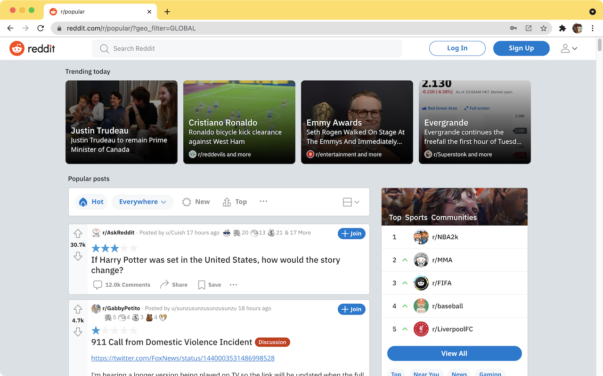This screenshot has height=376, width=603.
Task: Upvote the Harry Potter AskReddit post
Action: click(x=78, y=234)
